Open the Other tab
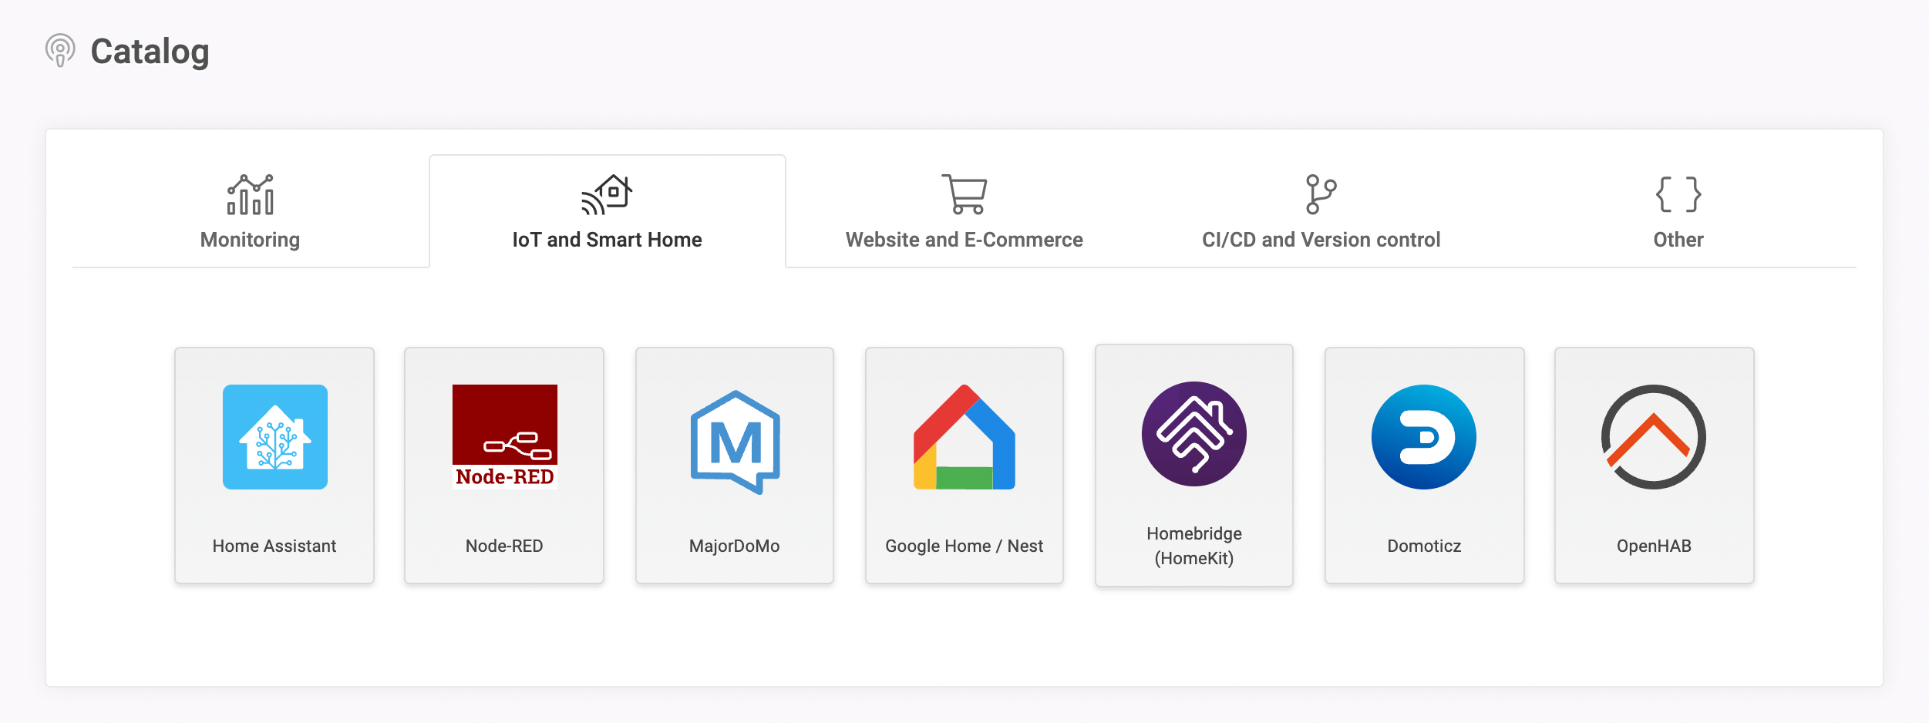1929x723 pixels. pos(1678,211)
